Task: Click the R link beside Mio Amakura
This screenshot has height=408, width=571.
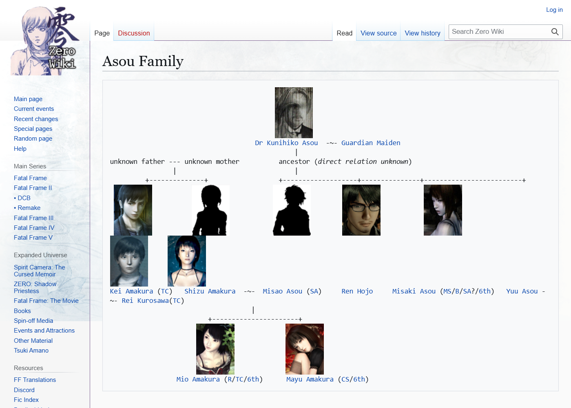Action: (x=230, y=379)
